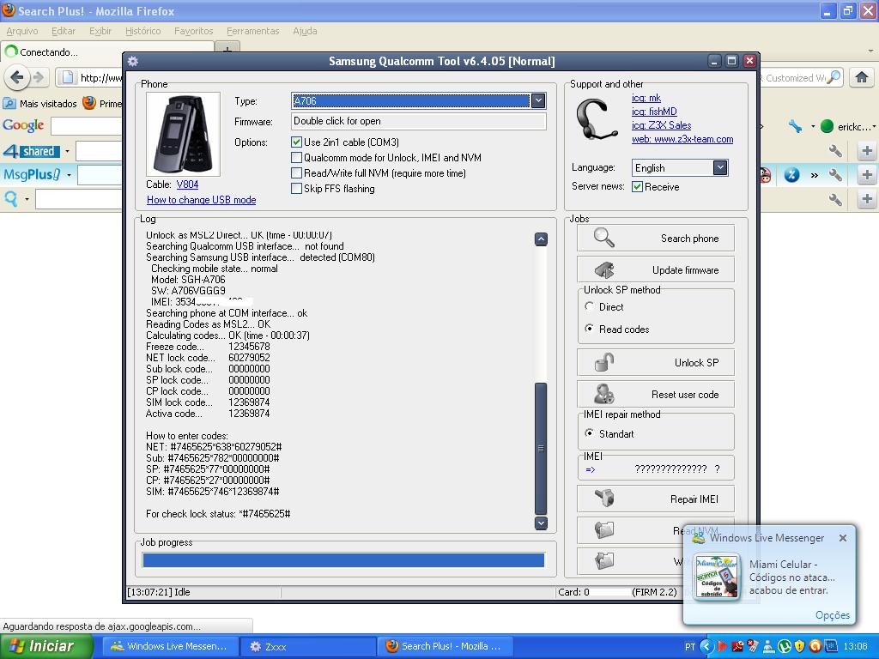Click the Repair IMEI button

655,499
